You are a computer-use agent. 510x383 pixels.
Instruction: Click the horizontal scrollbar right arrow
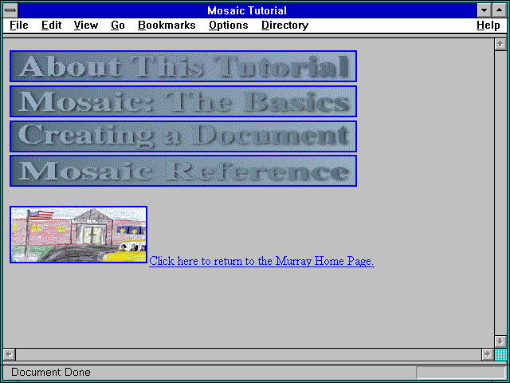(x=487, y=354)
